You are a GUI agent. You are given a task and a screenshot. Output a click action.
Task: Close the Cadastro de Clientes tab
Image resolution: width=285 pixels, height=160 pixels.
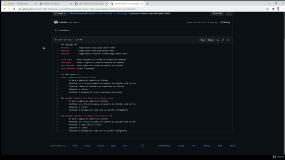[x=71, y=4]
